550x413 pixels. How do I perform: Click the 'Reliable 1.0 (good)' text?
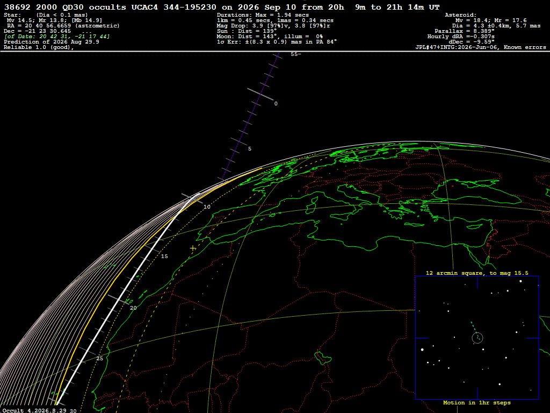click(39, 47)
